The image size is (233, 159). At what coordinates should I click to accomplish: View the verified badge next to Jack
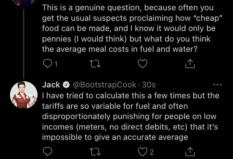click(66, 85)
